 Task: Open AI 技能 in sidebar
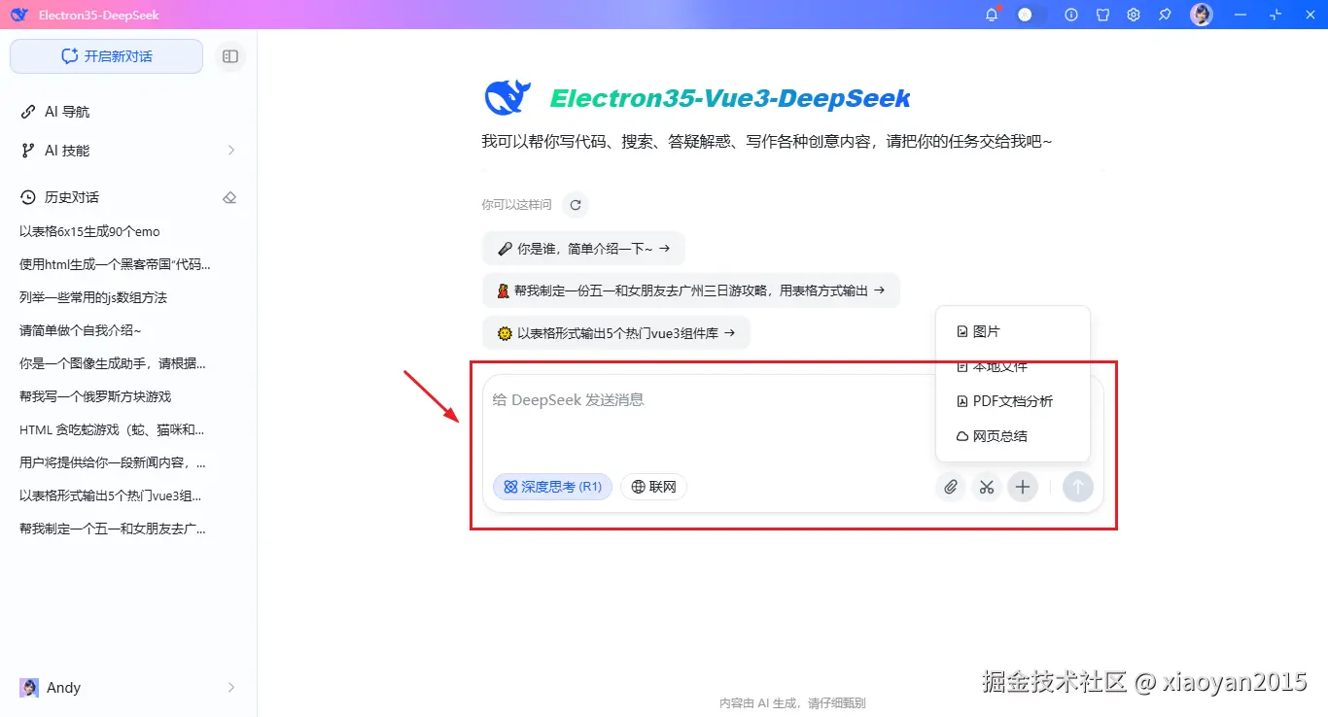[128, 151]
